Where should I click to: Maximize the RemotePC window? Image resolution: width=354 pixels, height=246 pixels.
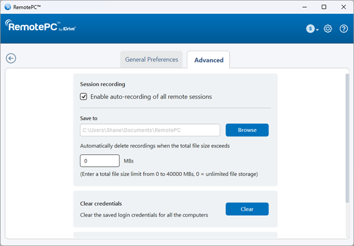pos(323,7)
